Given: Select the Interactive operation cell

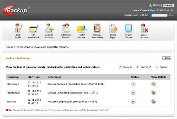Looking at the screenshot, I should (x=14, y=93).
